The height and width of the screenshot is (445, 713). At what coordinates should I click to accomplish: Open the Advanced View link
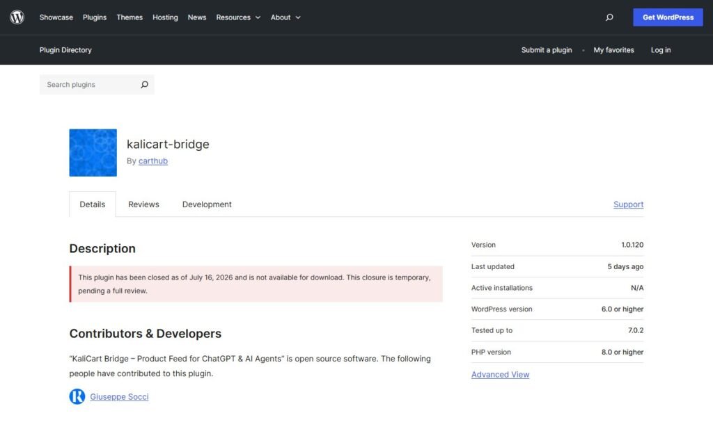500,375
